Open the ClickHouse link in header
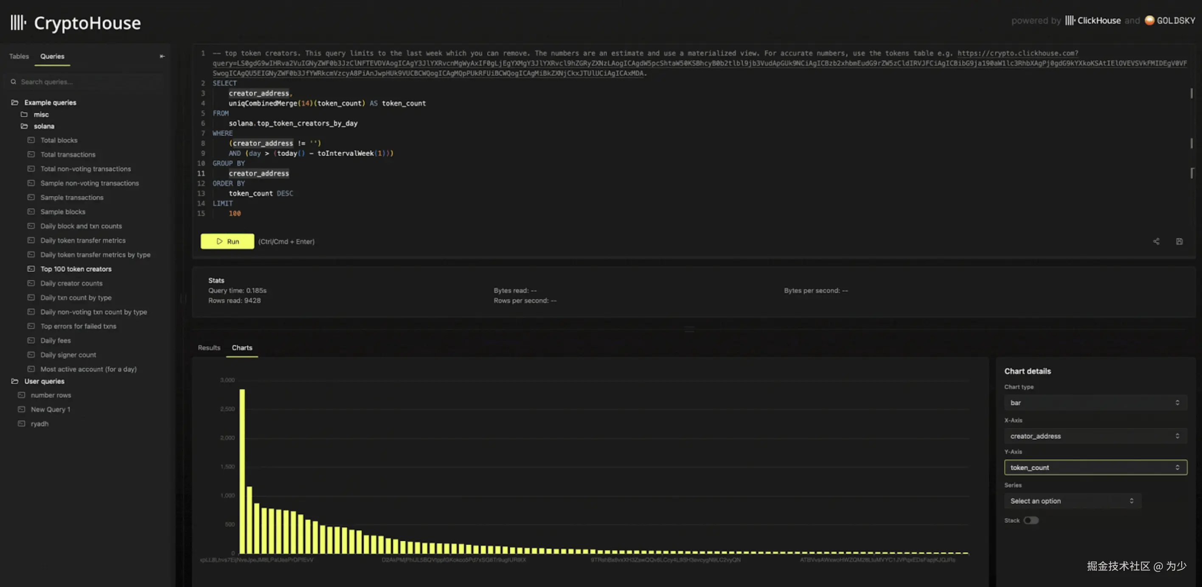 click(x=1092, y=20)
